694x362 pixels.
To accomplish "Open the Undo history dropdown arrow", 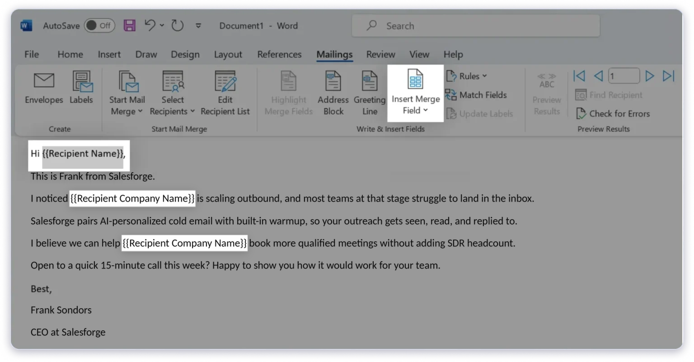I will click(162, 26).
